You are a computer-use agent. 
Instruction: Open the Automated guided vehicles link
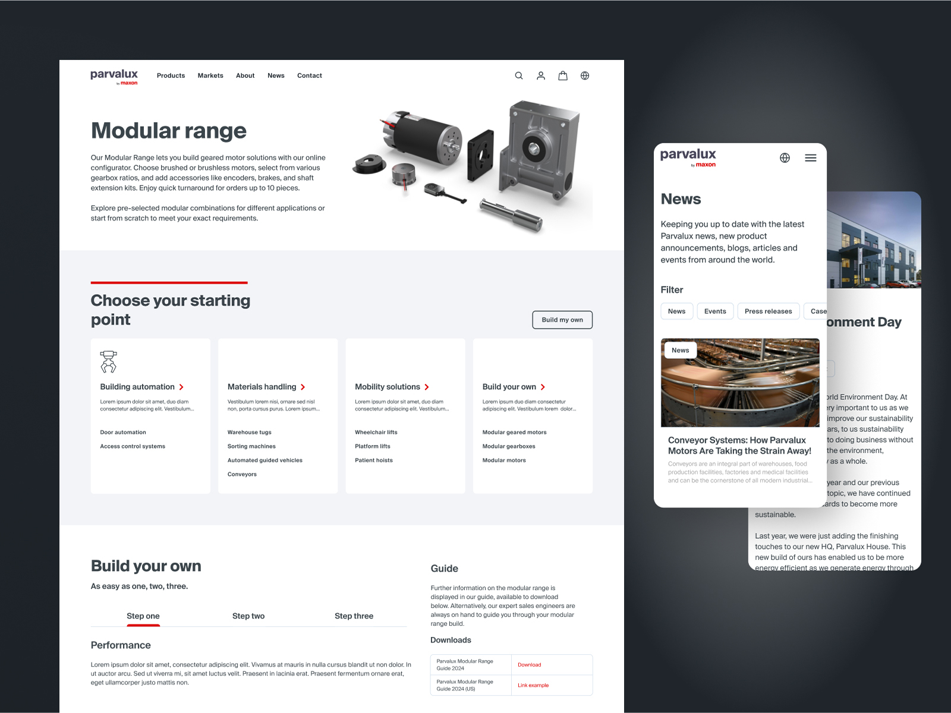point(265,460)
